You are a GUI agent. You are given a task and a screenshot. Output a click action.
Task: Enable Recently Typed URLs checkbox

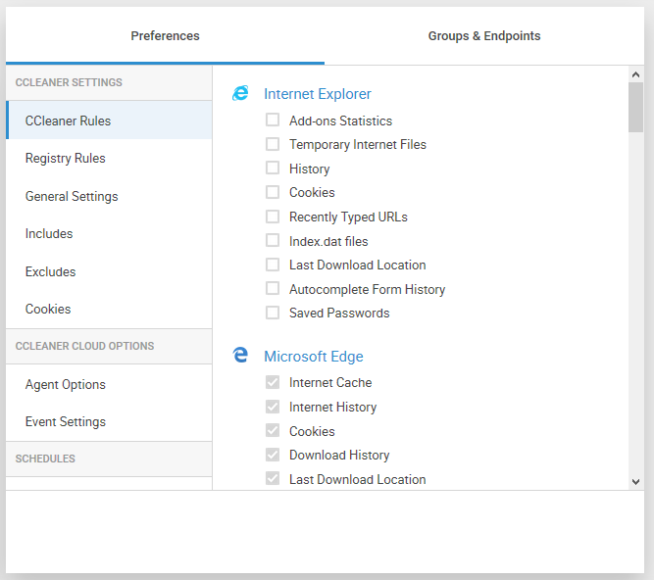tap(273, 217)
